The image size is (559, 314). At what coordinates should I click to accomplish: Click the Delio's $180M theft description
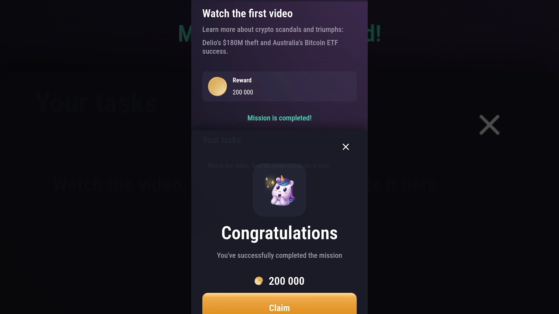coord(270,47)
